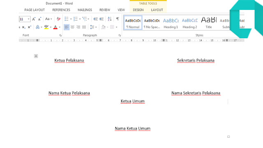Decrease paragraph indent
The height and width of the screenshot is (148, 263).
coord(96,19)
